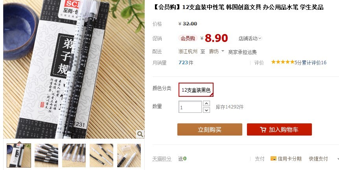Click the 723 monthly sales number
This screenshot has width=339, height=170.
coord(183,63)
